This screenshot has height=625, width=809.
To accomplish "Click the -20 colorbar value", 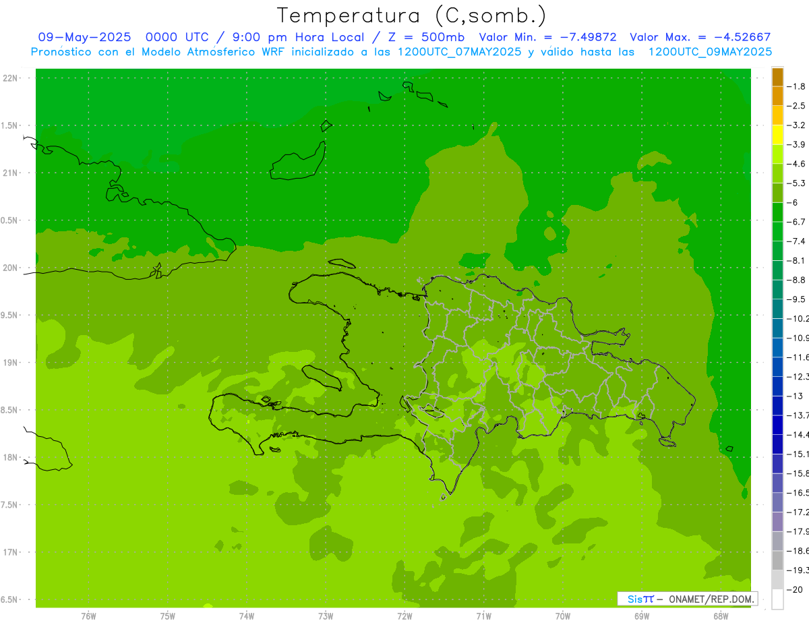I will (796, 590).
